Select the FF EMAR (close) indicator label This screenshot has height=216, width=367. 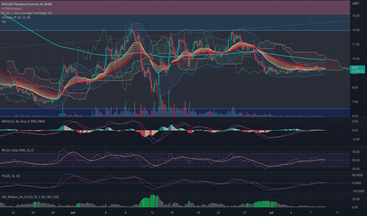pyautogui.click(x=11, y=9)
